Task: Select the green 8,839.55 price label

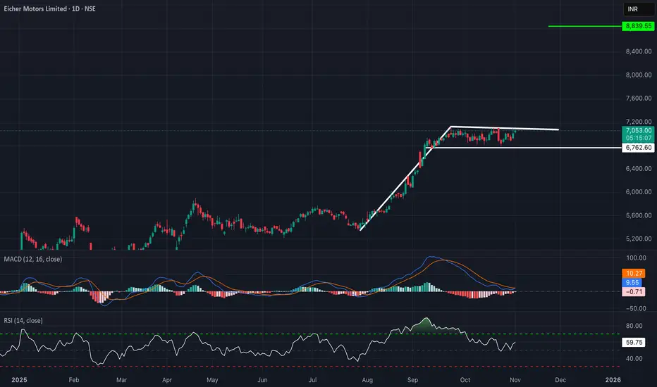Action: coord(638,26)
